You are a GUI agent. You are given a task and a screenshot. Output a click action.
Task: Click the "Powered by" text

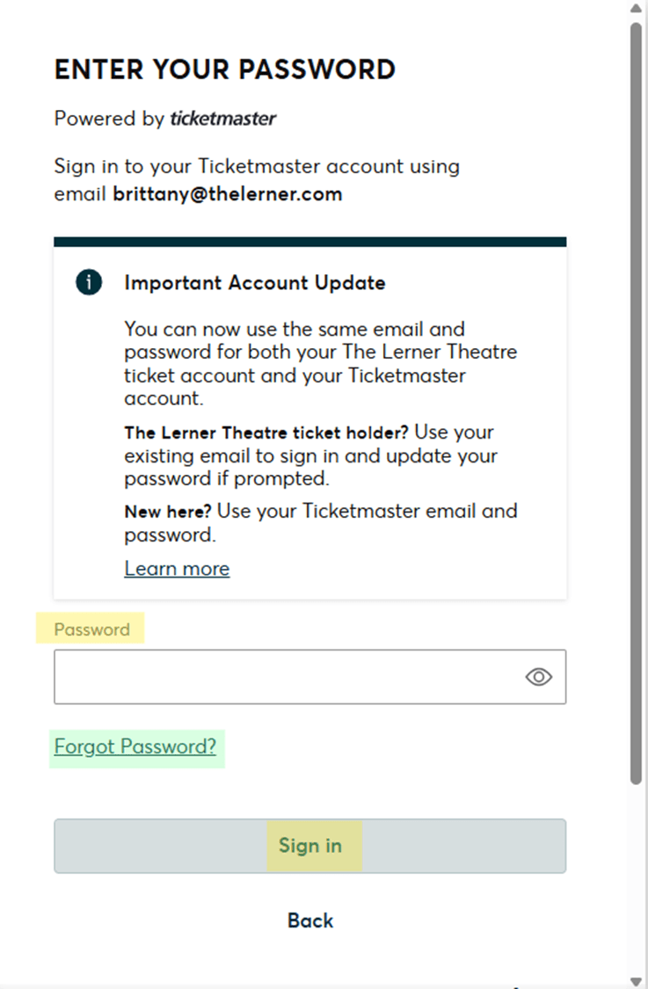(109, 118)
